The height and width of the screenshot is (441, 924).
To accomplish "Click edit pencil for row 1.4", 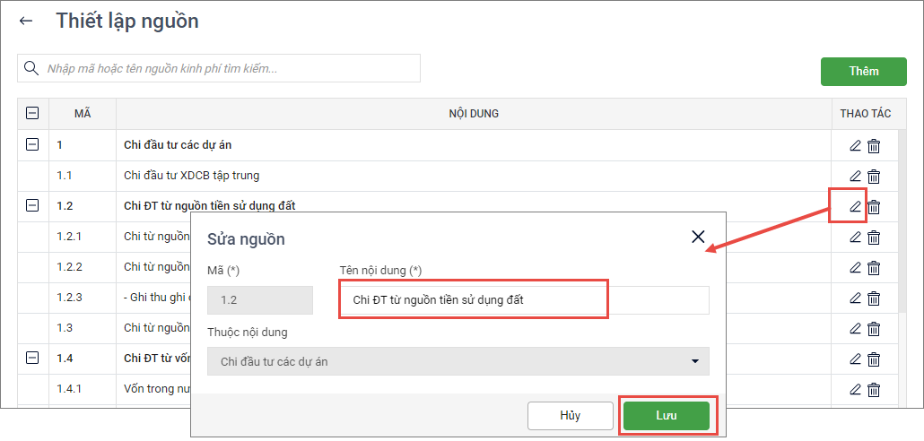I will click(x=855, y=359).
